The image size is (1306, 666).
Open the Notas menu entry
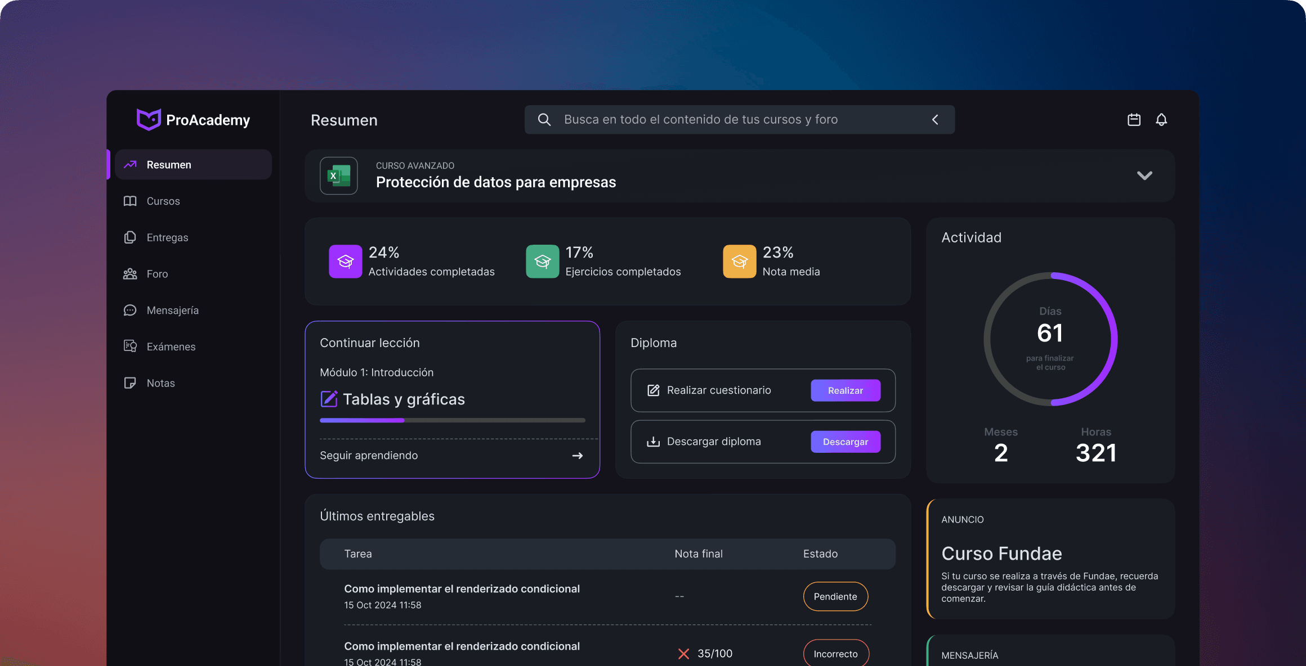point(161,383)
